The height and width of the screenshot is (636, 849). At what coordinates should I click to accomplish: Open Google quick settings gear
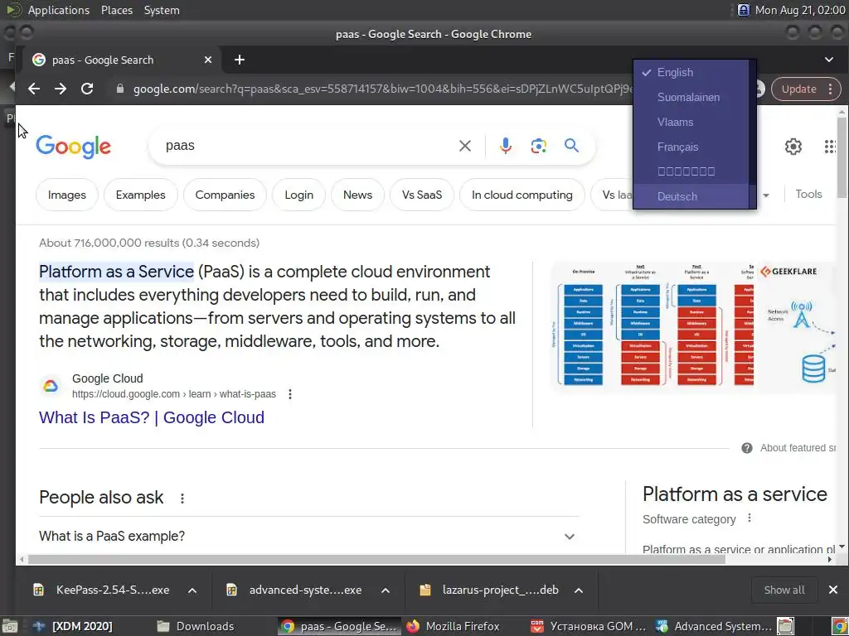click(793, 146)
